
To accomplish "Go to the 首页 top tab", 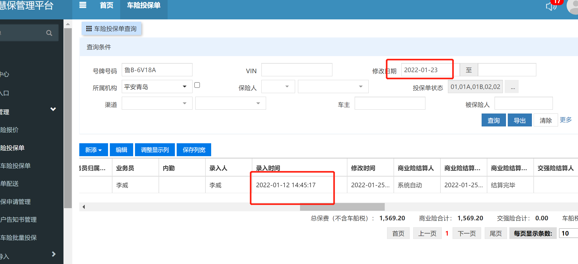I will [x=107, y=5].
